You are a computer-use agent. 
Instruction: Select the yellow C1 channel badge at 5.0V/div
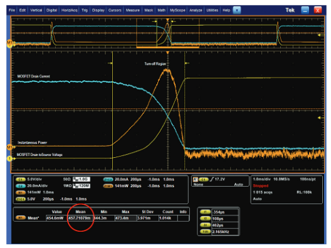coord(21,180)
